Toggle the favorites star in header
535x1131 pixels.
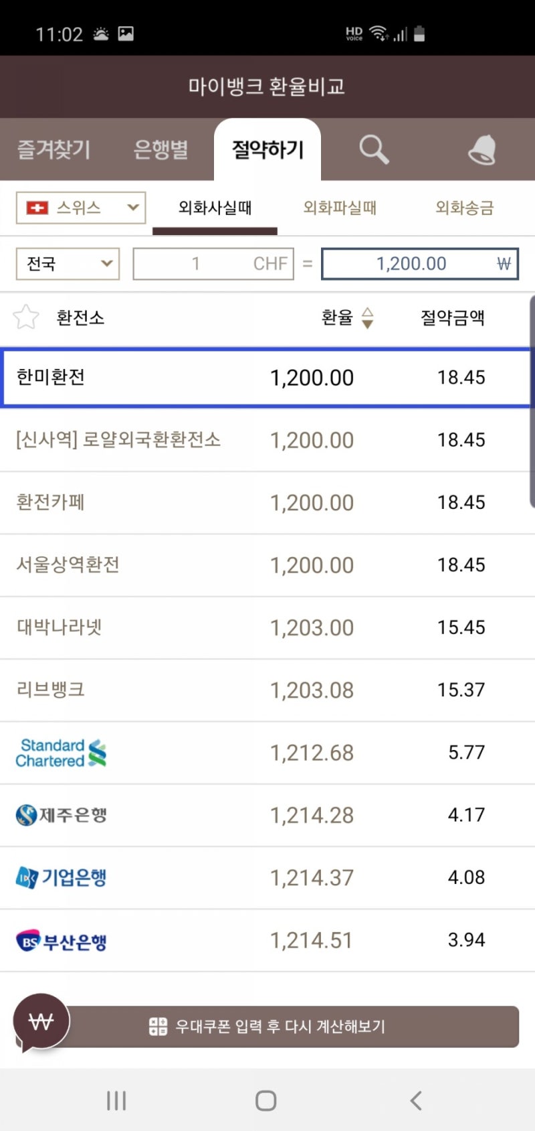pos(26,317)
